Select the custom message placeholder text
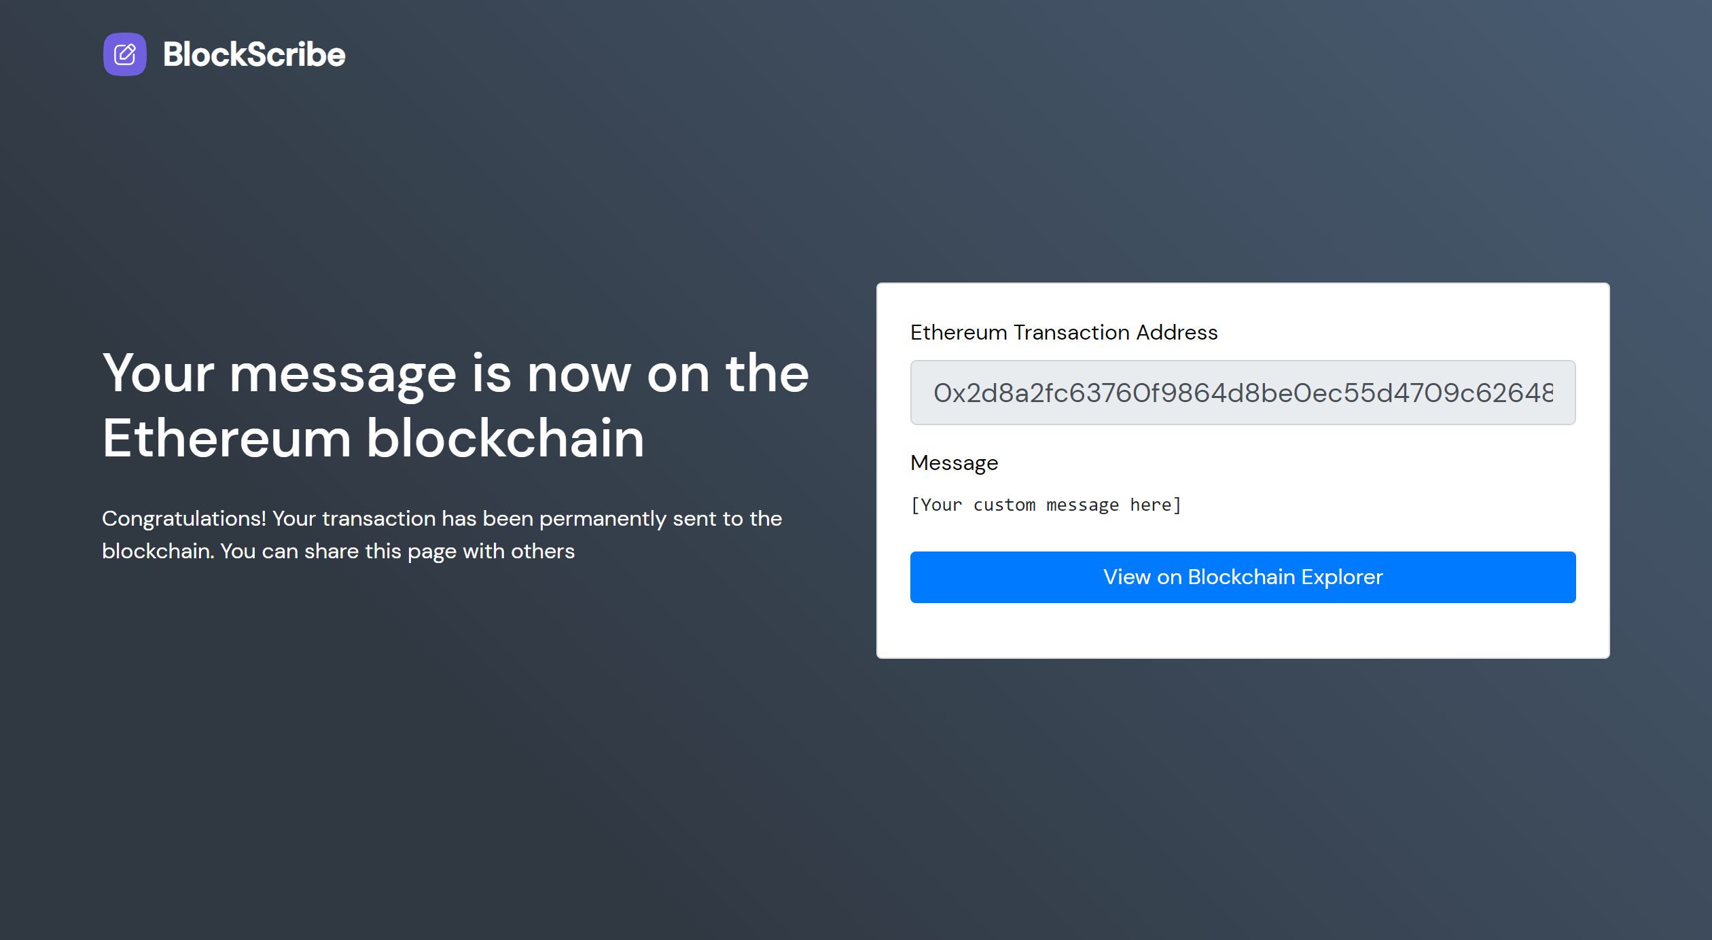1712x940 pixels. coord(1046,504)
